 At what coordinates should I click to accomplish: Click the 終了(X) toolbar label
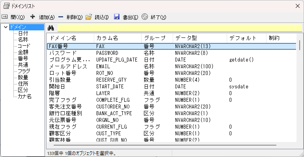point(159,17)
